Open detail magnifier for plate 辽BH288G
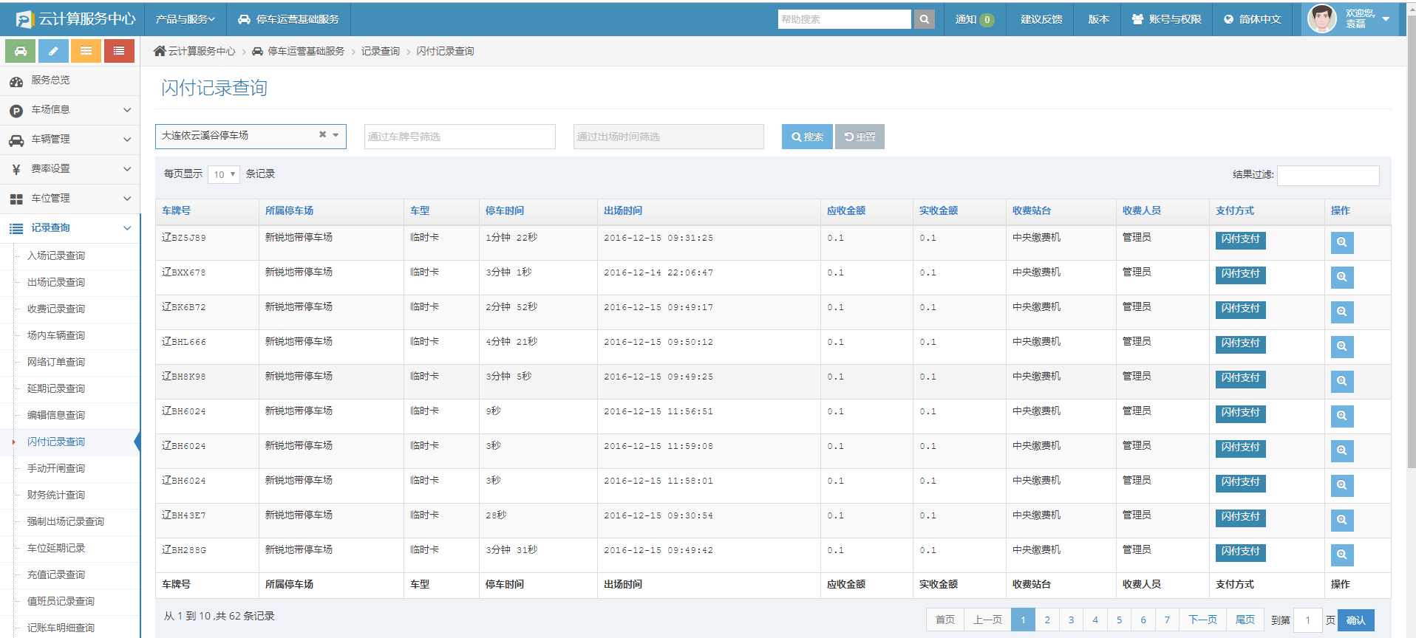The image size is (1416, 638). click(x=1341, y=555)
